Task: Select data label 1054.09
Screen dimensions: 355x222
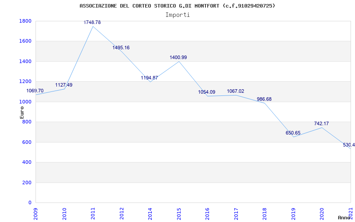Action: point(207,92)
